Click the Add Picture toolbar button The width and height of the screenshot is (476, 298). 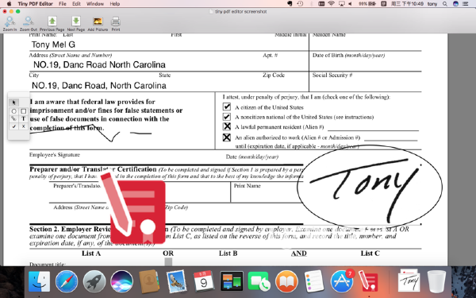click(x=98, y=24)
